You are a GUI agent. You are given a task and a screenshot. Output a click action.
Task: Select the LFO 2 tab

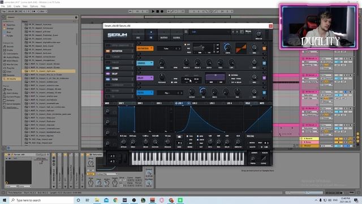[x=195, y=103]
